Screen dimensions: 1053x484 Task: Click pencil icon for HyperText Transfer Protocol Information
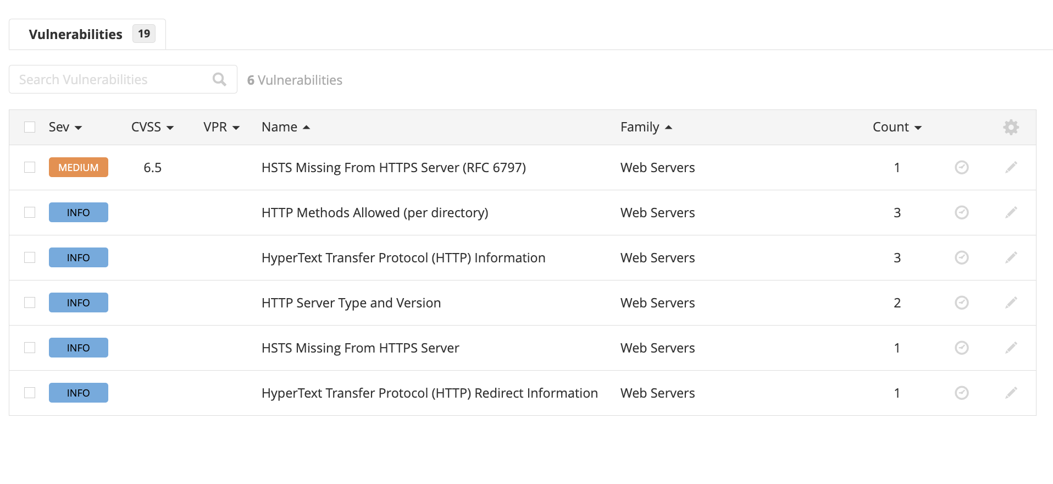(1011, 258)
